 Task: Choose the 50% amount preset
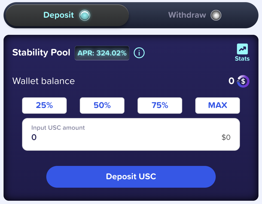coord(102,105)
